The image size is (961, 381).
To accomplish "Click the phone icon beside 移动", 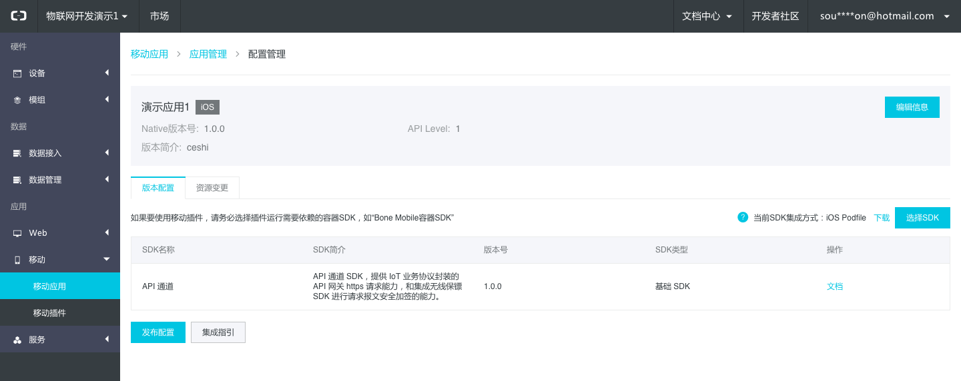I will pyautogui.click(x=17, y=260).
